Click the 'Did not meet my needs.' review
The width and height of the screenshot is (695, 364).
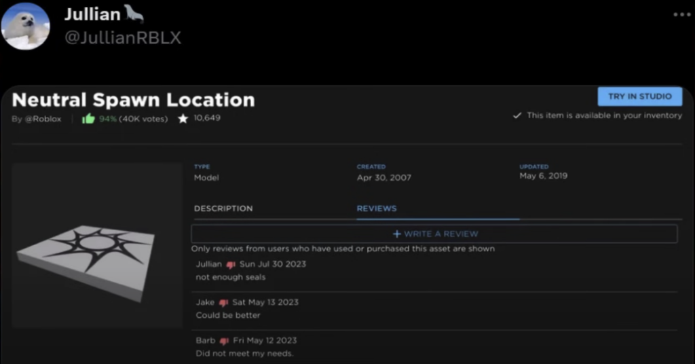pyautogui.click(x=244, y=353)
